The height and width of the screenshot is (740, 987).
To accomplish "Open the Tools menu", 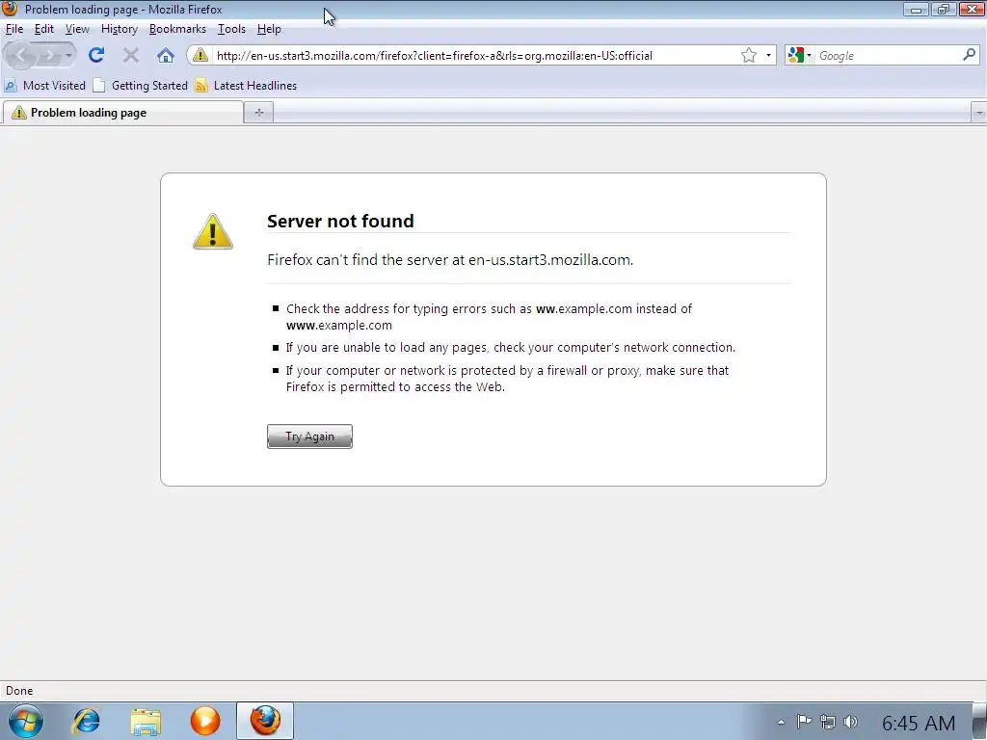I will 231,29.
